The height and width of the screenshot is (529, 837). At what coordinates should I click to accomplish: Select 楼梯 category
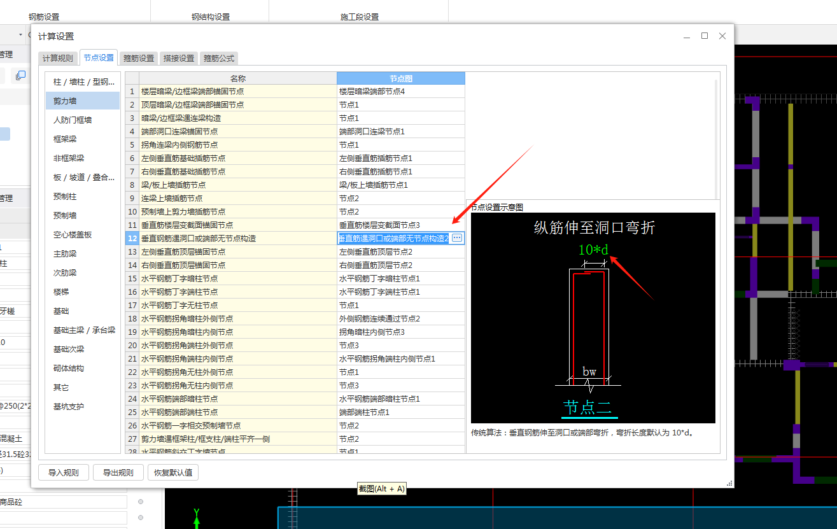(83, 292)
